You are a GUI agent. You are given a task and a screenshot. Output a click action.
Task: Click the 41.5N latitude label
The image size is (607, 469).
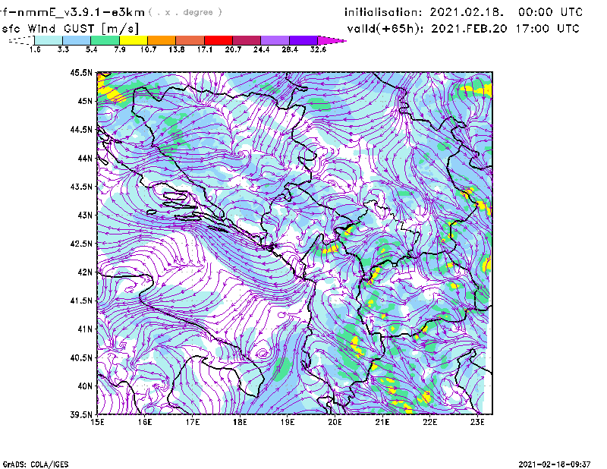(81, 301)
